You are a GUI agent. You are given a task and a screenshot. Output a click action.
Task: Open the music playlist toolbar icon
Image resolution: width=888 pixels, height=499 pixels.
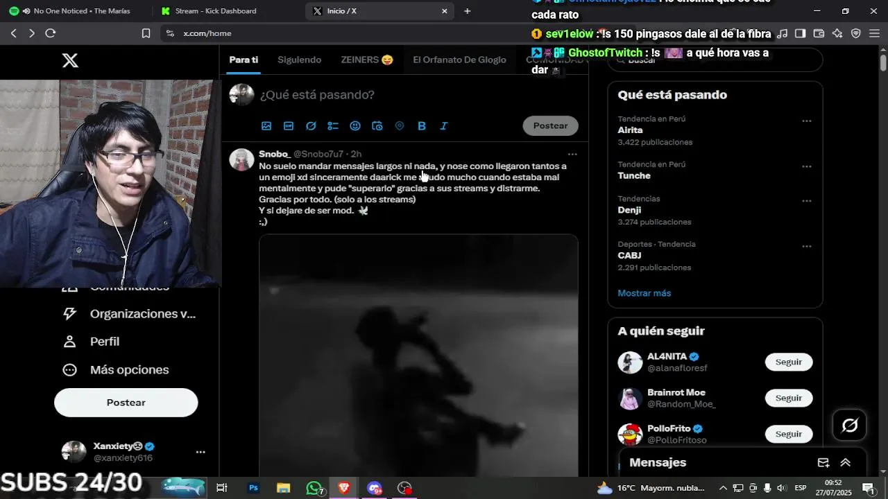click(x=782, y=33)
